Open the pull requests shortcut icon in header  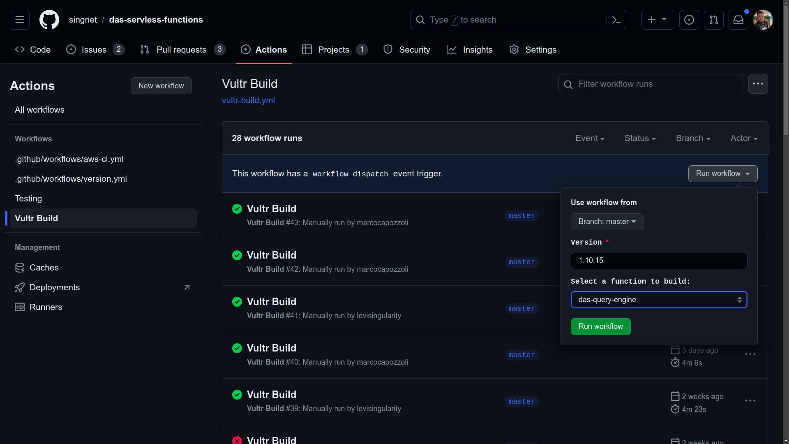click(x=714, y=20)
